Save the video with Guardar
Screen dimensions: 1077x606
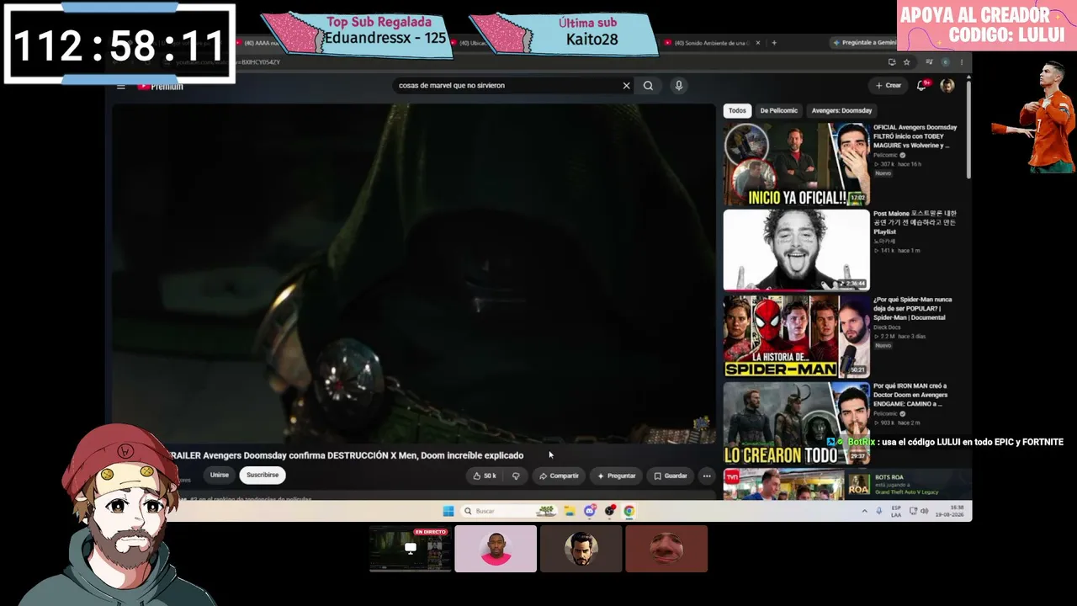pos(671,476)
